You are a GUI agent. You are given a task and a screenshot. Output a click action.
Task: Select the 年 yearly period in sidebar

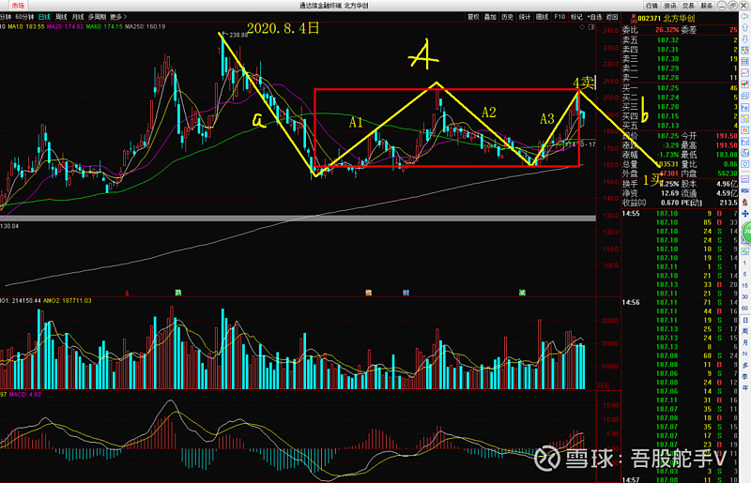click(x=744, y=387)
